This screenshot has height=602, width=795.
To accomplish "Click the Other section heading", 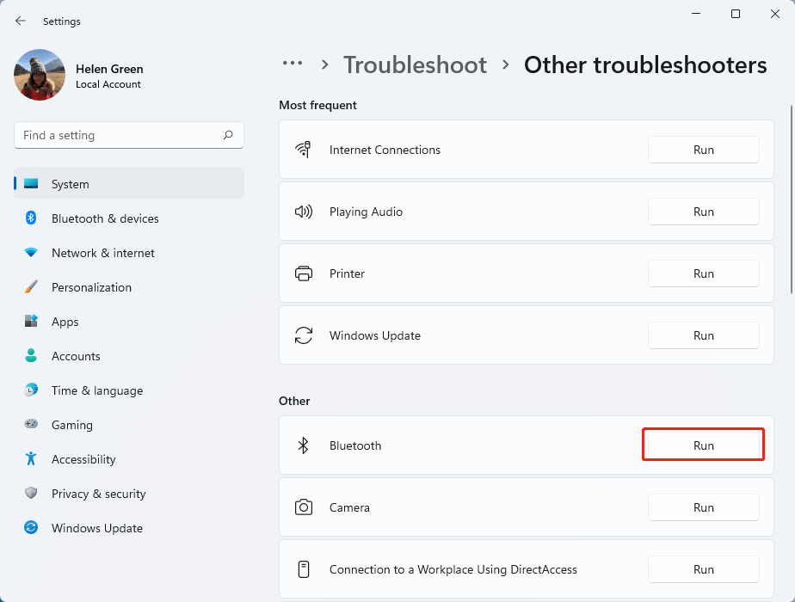I will pyautogui.click(x=294, y=401).
